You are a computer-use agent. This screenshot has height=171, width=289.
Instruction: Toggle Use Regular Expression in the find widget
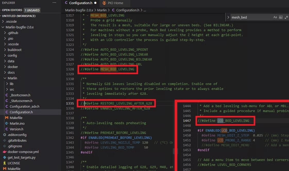pyautogui.click(x=286, y=17)
